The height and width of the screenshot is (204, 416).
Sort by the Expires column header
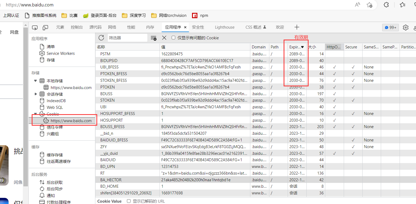click(x=297, y=47)
